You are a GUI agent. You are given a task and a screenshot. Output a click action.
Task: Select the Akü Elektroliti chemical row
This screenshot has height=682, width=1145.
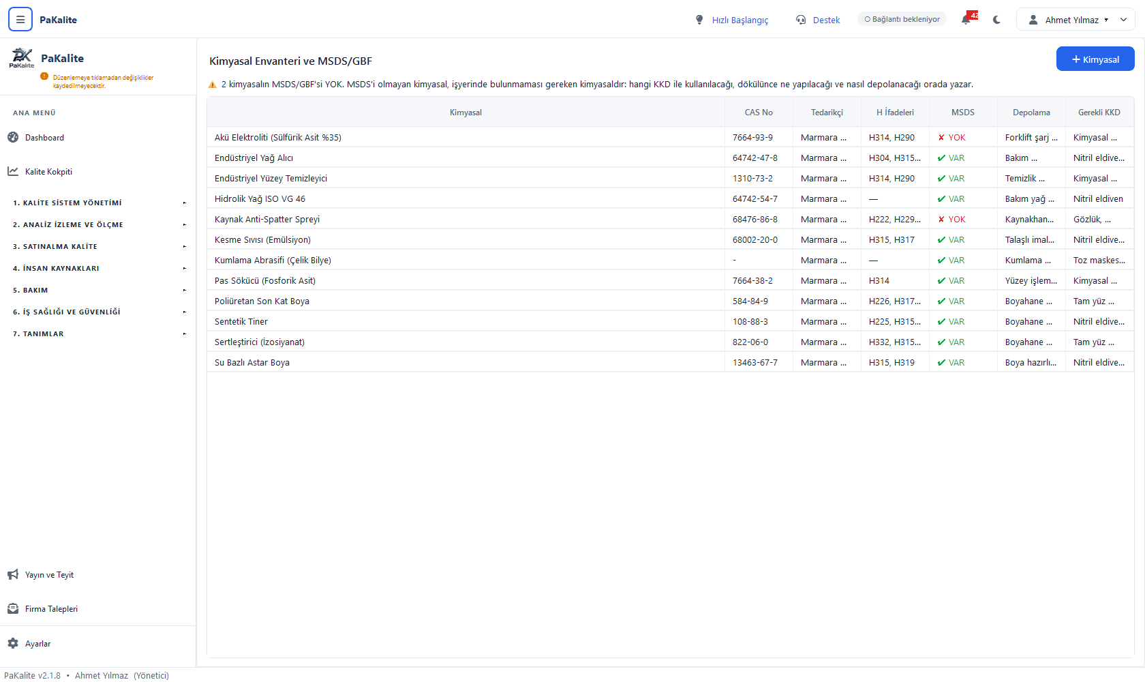pos(670,137)
